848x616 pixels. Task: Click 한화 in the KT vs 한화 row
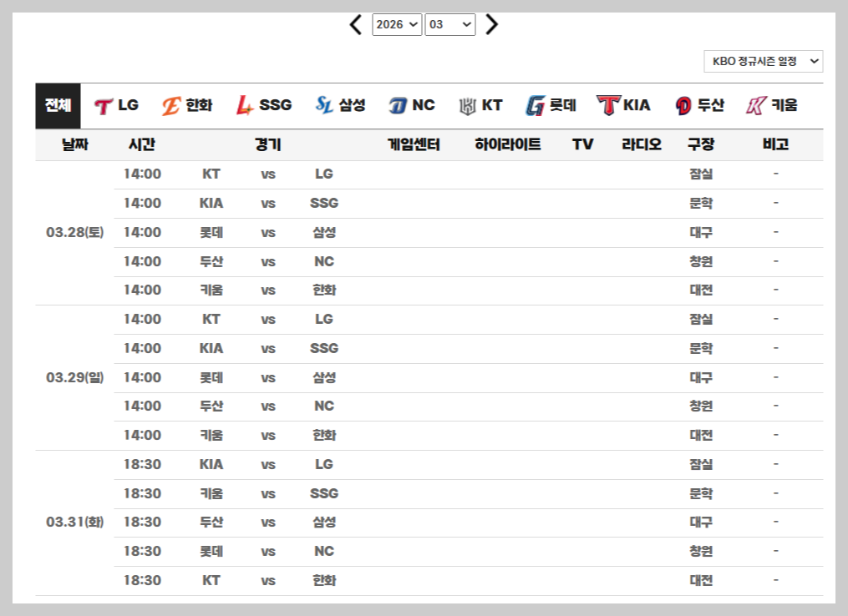tap(324, 580)
